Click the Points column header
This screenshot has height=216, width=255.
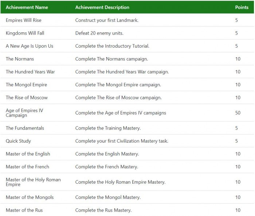(242, 7)
